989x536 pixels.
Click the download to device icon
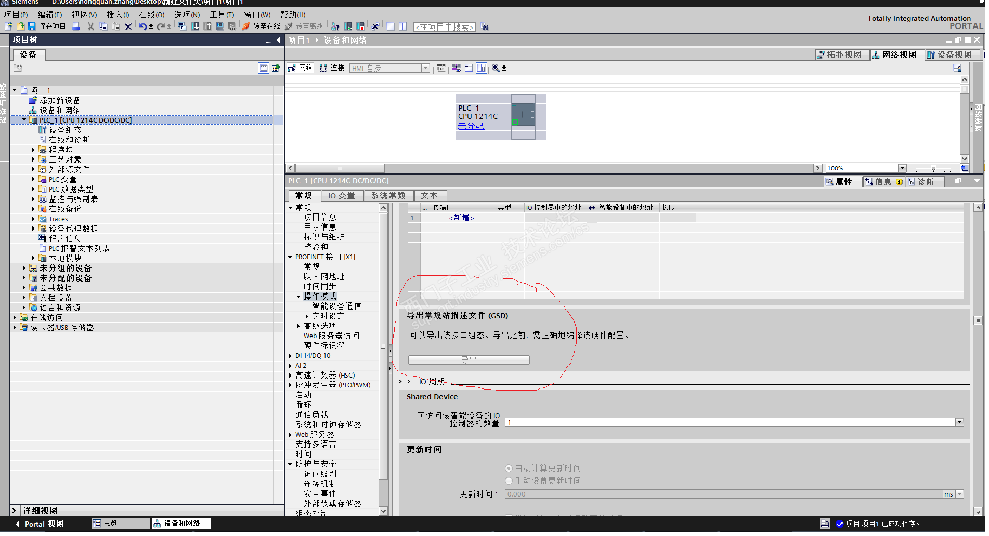195,26
